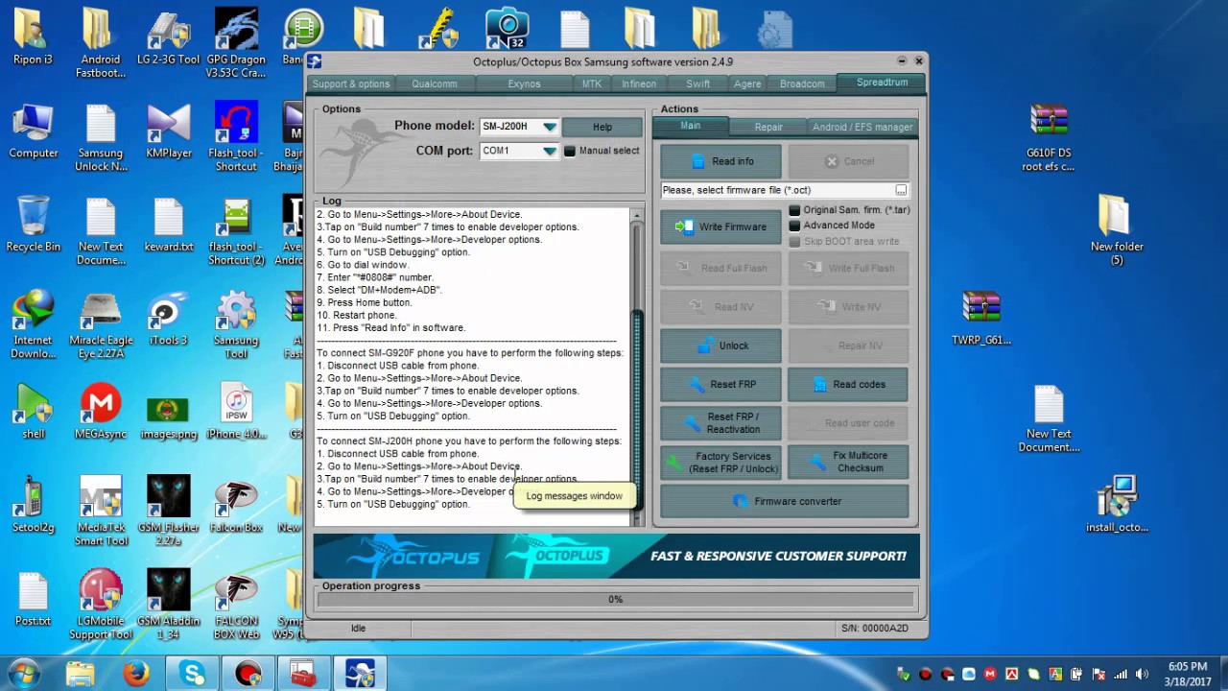Click the Reset FRP button
Viewport: 1228px width, 691px height.
point(720,384)
